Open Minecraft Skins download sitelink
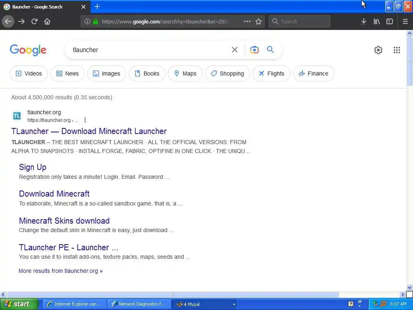413x310 pixels. 64,221
